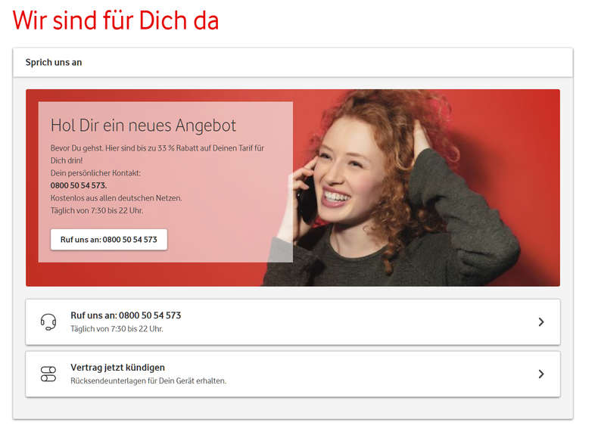Click 'Täglich von 7:30 bis 22 Uhr.' under the call row
The width and height of the screenshot is (598, 444).
pos(117,328)
